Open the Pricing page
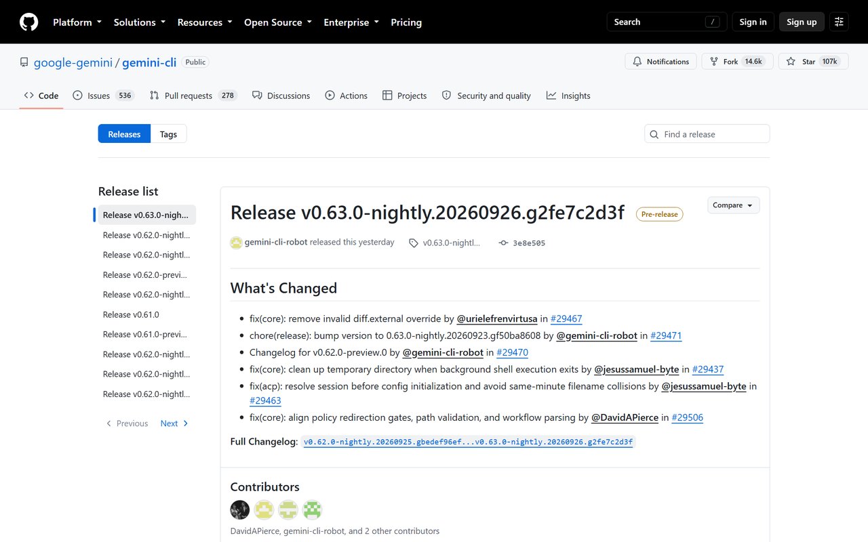 point(406,22)
